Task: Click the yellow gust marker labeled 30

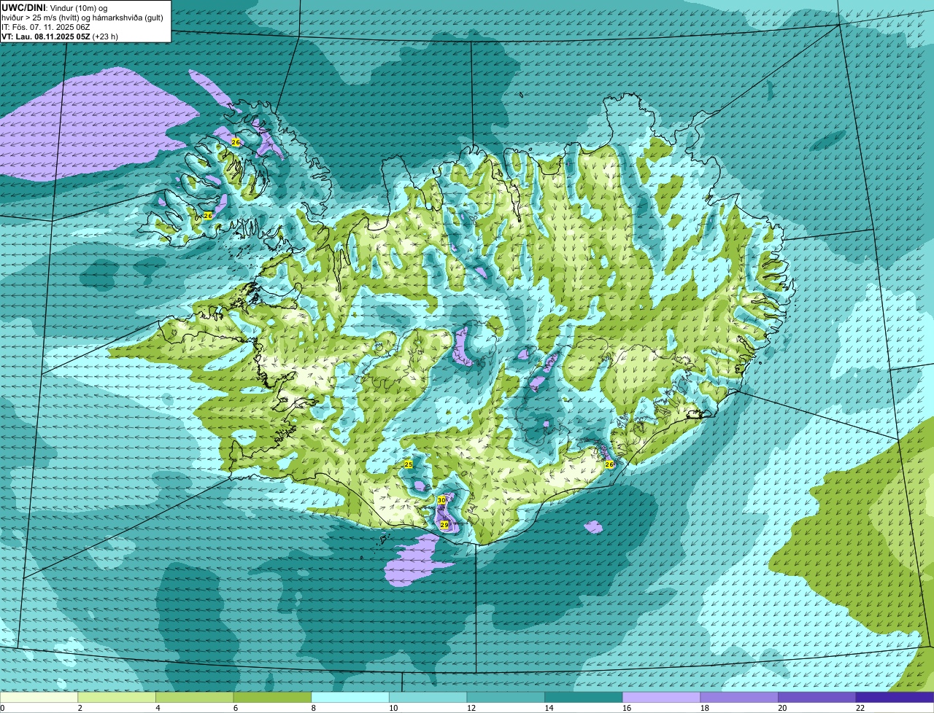Action: point(441,500)
